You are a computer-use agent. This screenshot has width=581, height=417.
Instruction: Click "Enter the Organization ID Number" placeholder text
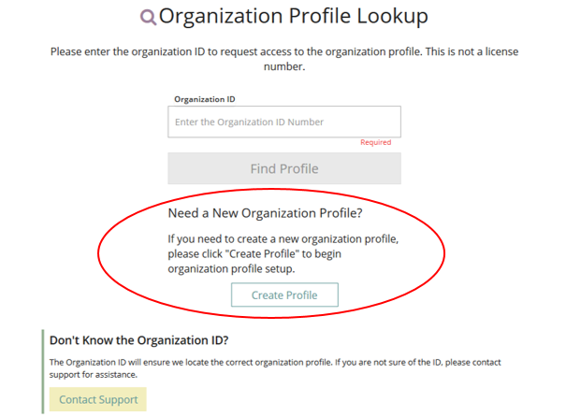click(x=250, y=122)
